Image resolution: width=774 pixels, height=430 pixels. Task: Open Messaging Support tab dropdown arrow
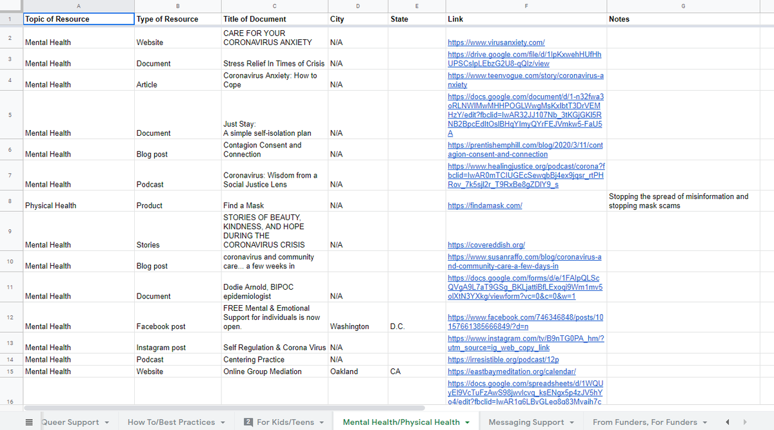[571, 423]
